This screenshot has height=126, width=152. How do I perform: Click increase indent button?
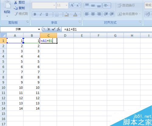point(112,14)
